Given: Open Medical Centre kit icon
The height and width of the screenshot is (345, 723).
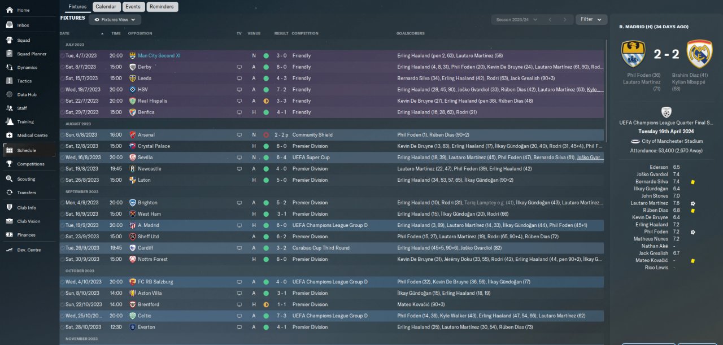Looking at the screenshot, I should pos(9,136).
